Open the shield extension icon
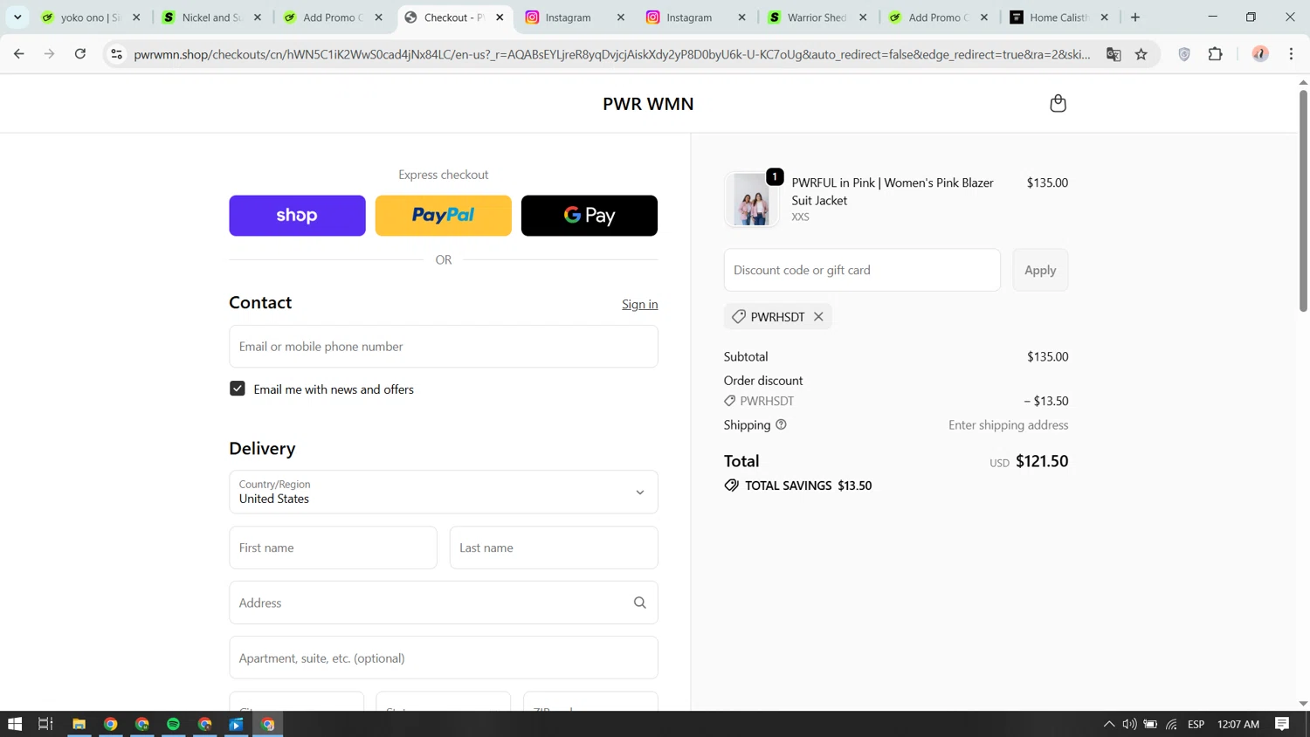This screenshot has height=737, width=1310. [1184, 54]
